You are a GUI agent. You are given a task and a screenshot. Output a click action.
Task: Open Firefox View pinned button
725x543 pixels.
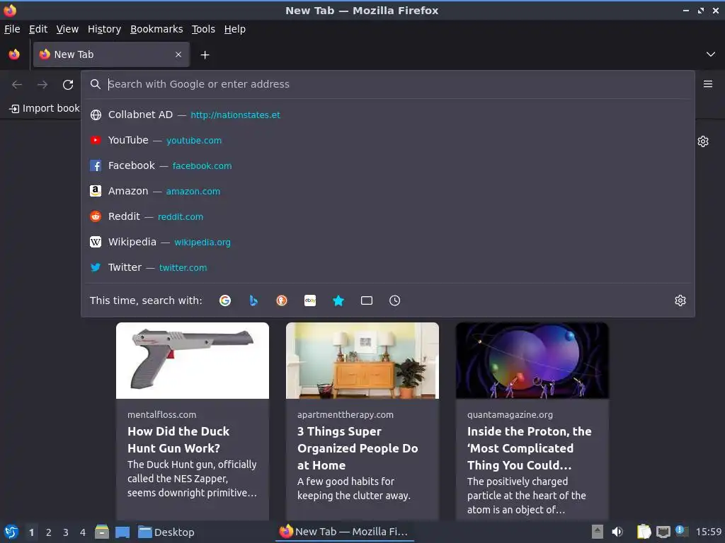coord(14,54)
